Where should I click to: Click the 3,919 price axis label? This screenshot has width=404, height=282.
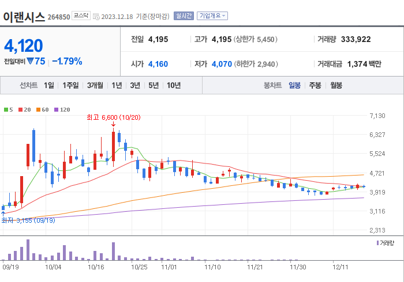pyautogui.click(x=377, y=192)
